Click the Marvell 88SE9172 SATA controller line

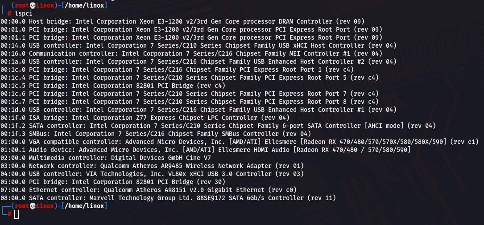click(x=168, y=198)
